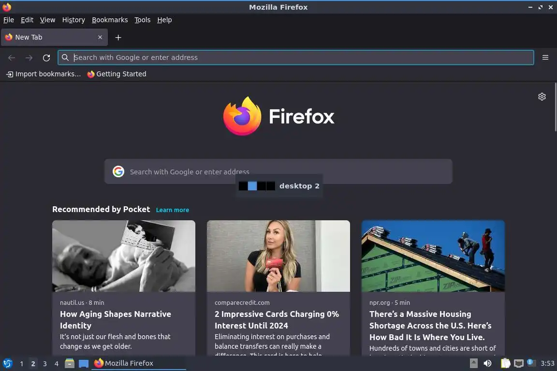Select the New Tab tab

54,37
